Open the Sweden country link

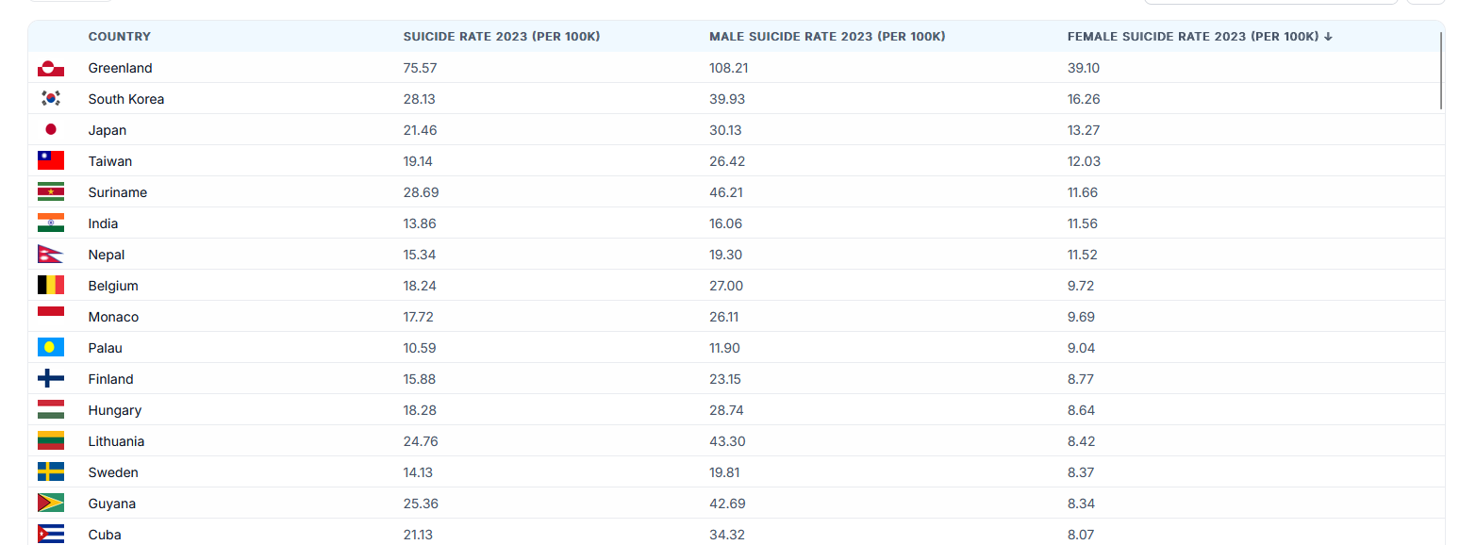click(113, 472)
